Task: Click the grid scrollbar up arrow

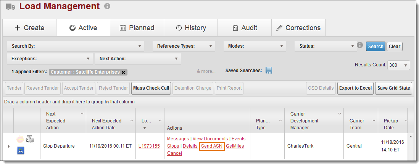Action: click(x=411, y=137)
